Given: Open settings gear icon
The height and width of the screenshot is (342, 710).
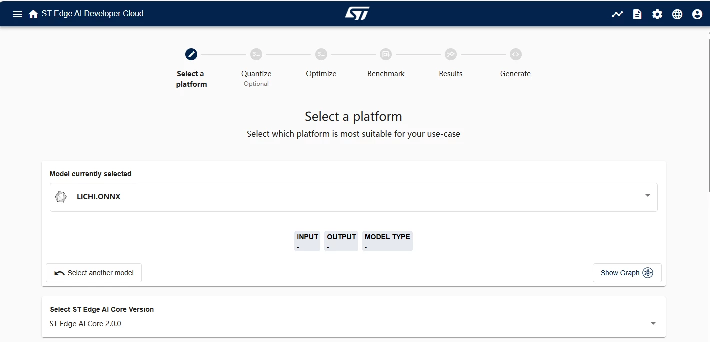Looking at the screenshot, I should pyautogui.click(x=657, y=14).
